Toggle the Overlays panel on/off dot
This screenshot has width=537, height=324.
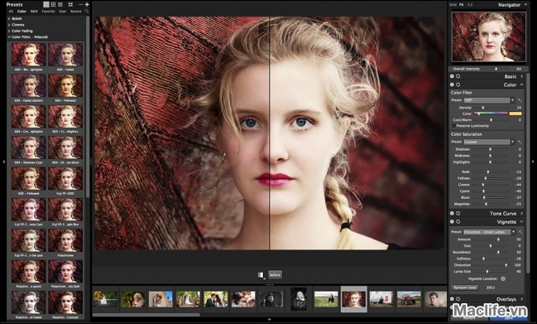pyautogui.click(x=452, y=299)
